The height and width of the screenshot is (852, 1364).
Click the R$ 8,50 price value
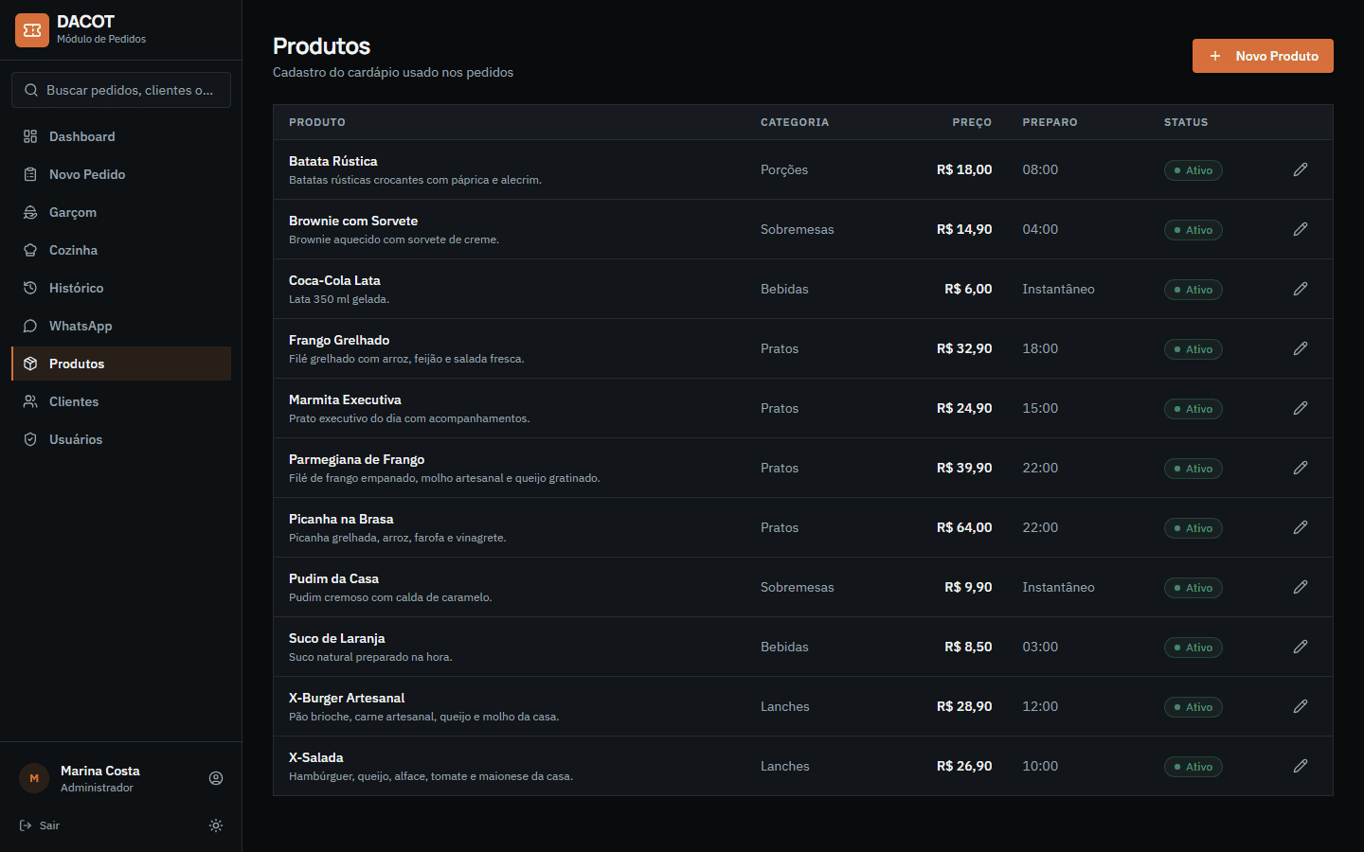click(968, 647)
